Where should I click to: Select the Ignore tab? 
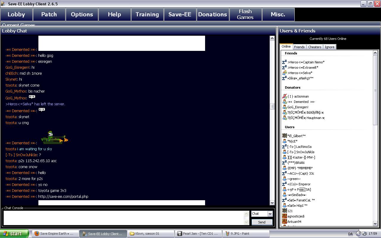click(329, 47)
